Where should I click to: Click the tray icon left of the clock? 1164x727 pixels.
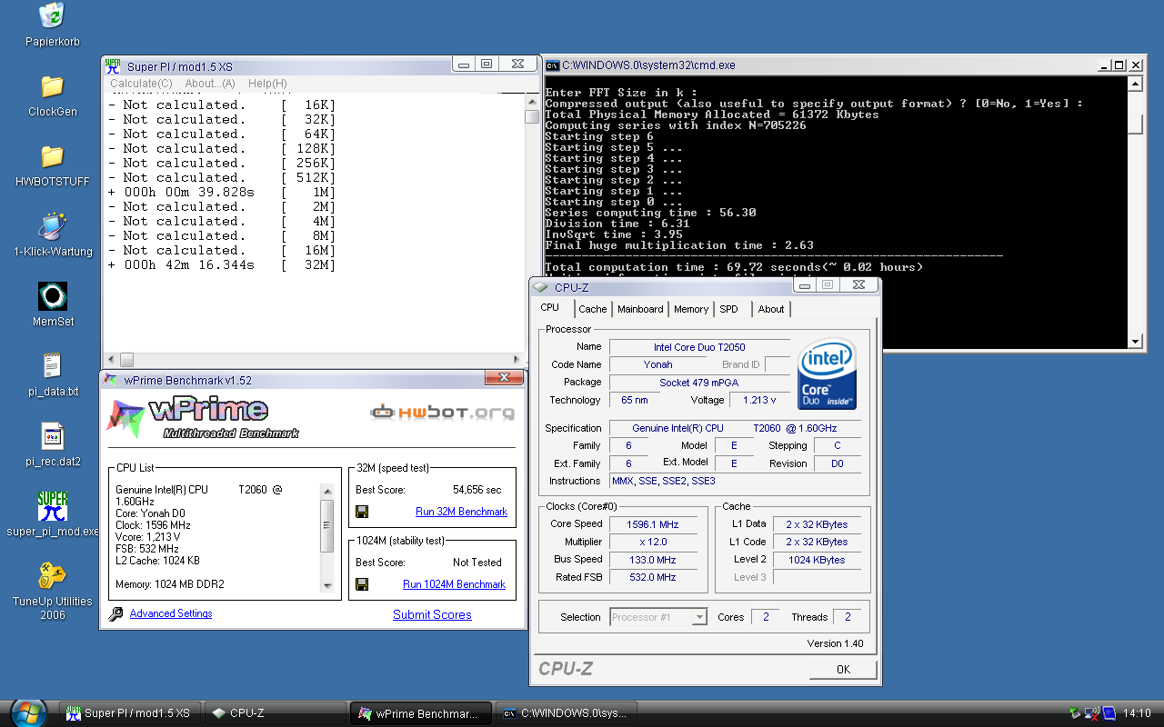tap(1109, 713)
